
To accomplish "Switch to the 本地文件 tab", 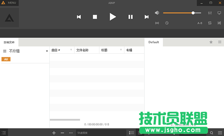I will 9,42.
